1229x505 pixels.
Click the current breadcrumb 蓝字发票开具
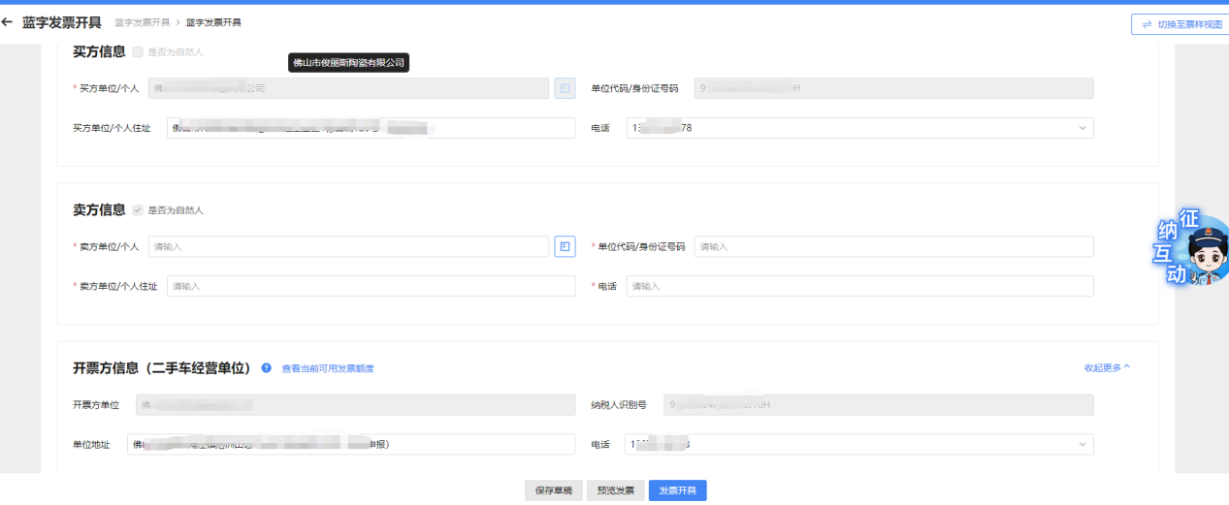pos(213,22)
